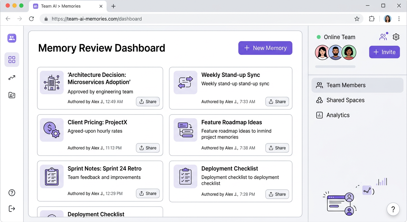Click the Client Pricing dollar gear icon
This screenshot has height=222, width=407.
[52, 130]
